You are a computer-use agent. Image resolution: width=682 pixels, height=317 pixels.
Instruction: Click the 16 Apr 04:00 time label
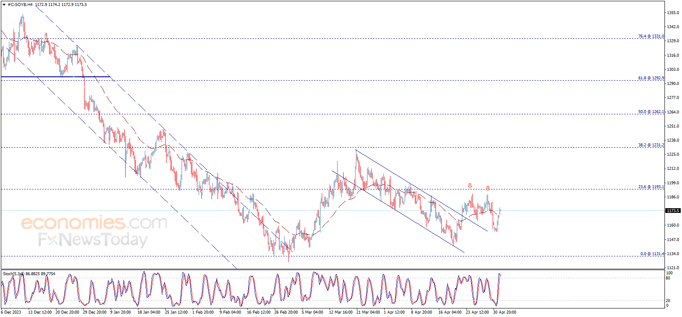450,312
